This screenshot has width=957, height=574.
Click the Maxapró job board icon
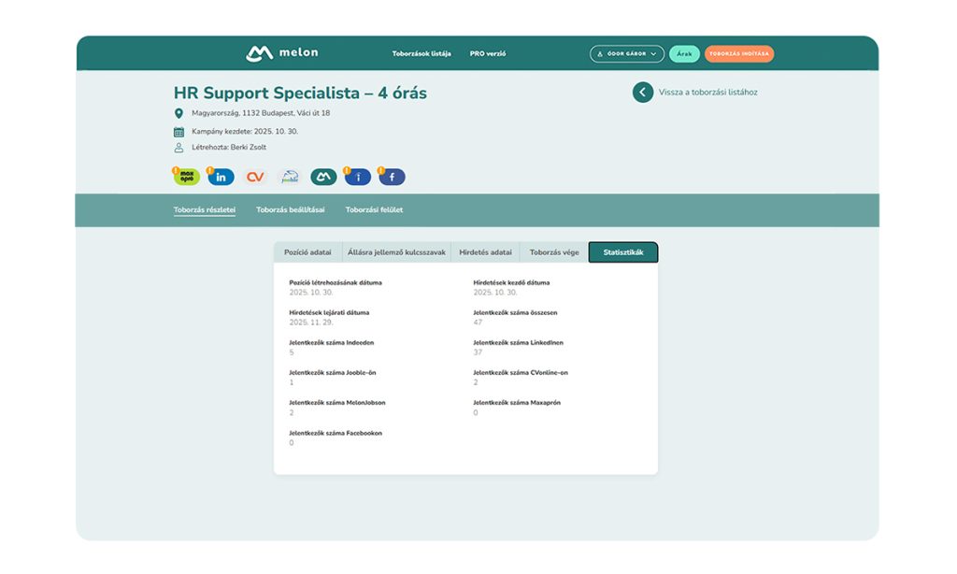(187, 177)
